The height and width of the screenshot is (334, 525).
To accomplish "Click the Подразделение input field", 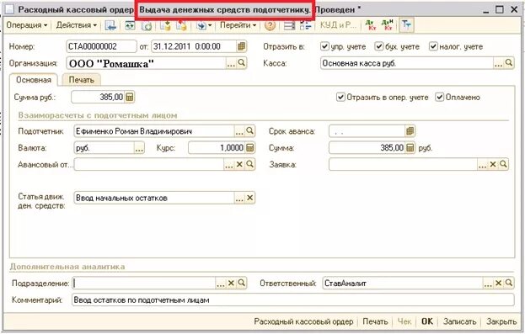I will [x=144, y=284].
